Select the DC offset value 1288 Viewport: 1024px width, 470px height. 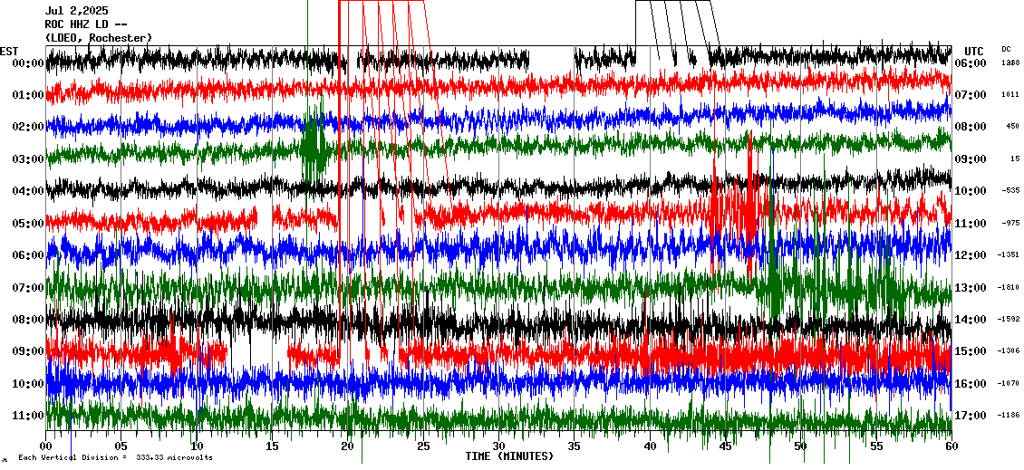tap(1010, 63)
